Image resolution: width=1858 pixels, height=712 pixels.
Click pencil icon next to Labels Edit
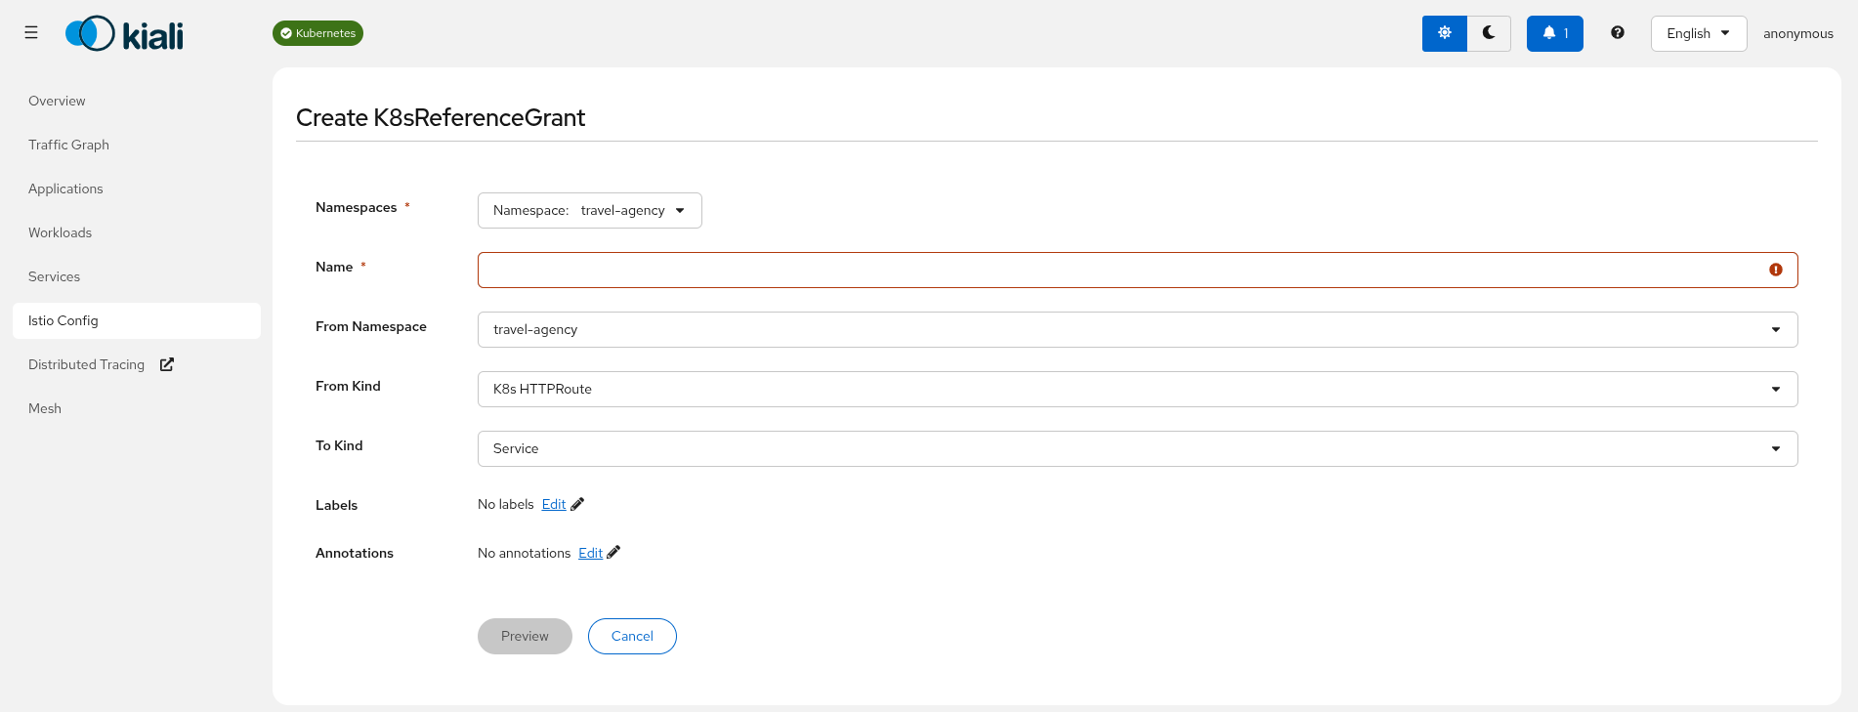click(577, 504)
